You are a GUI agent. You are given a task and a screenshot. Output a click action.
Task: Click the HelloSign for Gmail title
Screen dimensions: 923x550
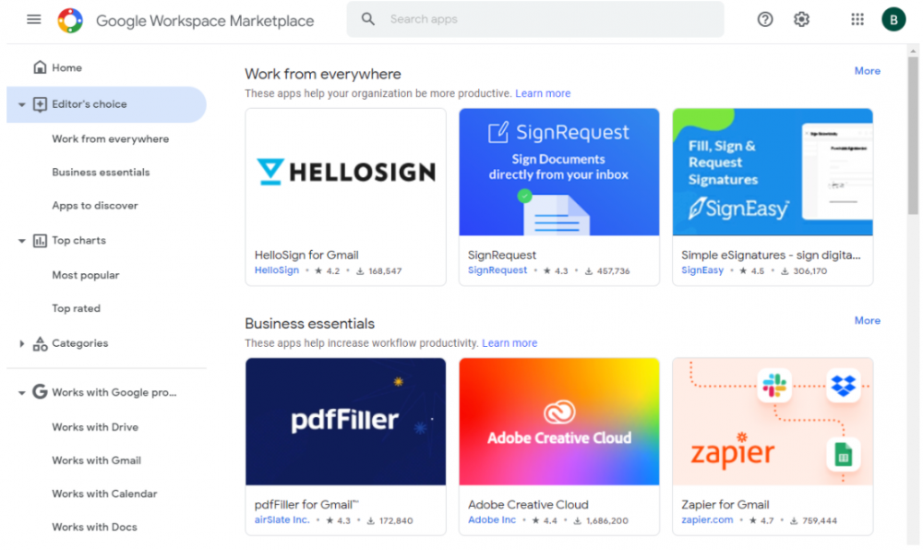point(306,255)
